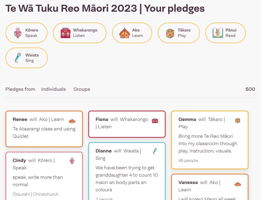Click the pink microphone Kōrero icon
This screenshot has width=261, height=200.
(x=18, y=33)
